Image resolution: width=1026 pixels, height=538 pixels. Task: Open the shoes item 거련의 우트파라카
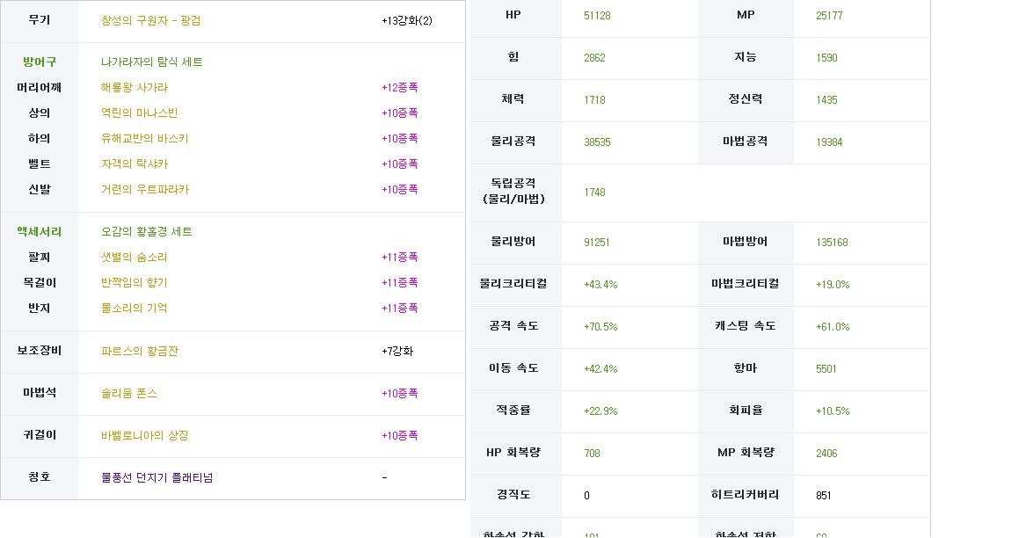click(x=144, y=189)
